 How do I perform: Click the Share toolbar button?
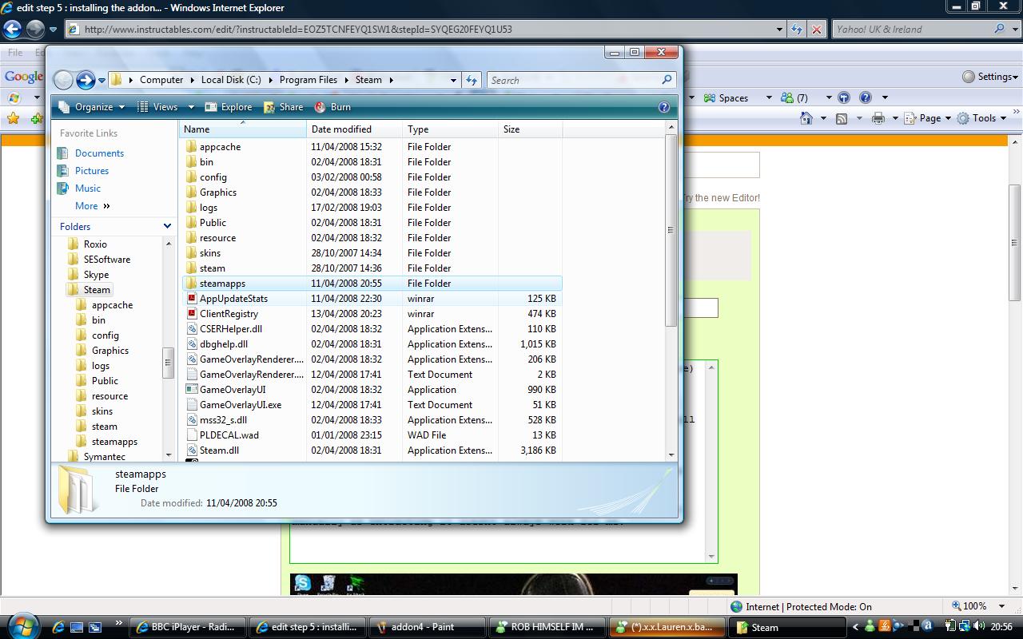(x=284, y=107)
